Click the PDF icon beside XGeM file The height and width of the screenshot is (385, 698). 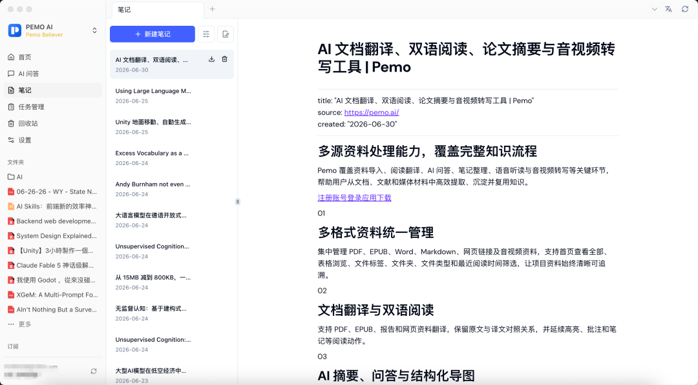11,295
